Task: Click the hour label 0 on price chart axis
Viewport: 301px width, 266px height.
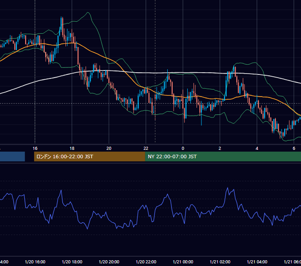Action: (183, 149)
